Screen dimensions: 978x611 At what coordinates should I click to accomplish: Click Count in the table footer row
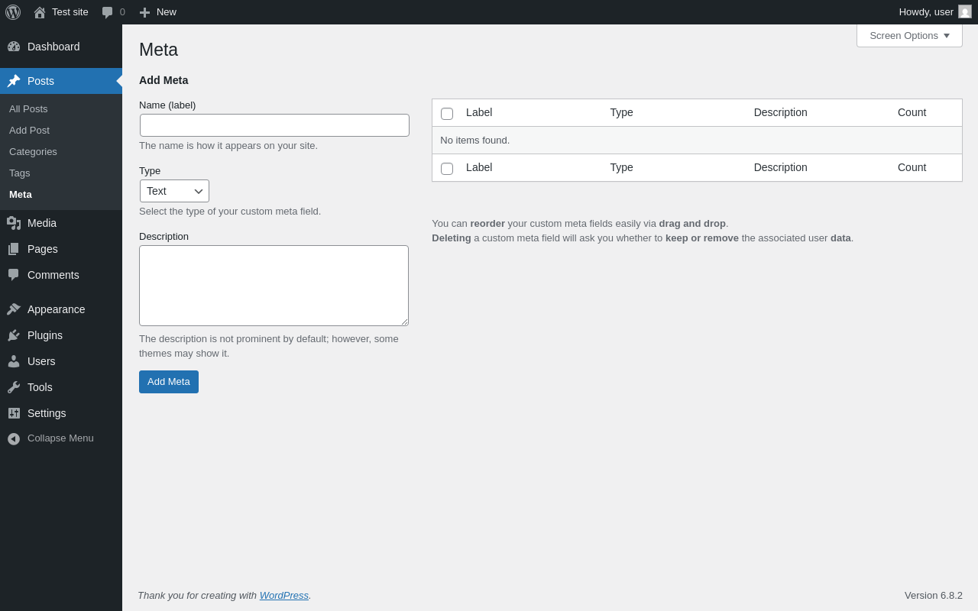coord(912,167)
